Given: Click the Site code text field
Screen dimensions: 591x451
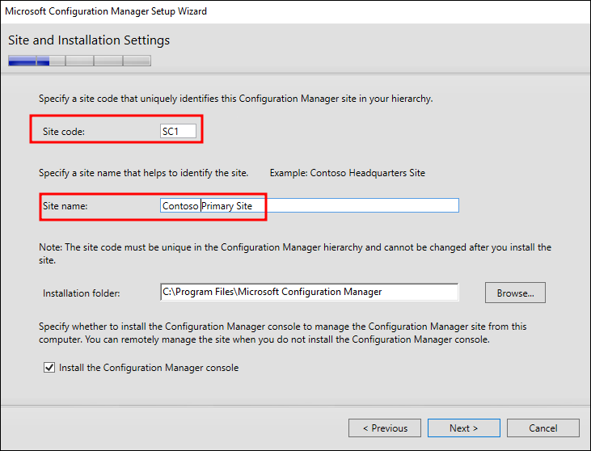Looking at the screenshot, I should [x=178, y=131].
